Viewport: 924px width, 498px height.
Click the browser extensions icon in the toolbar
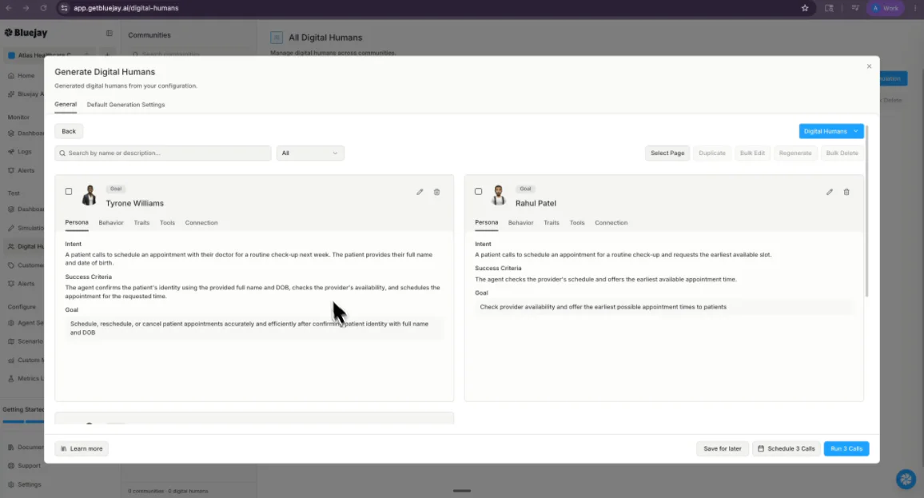click(x=829, y=8)
